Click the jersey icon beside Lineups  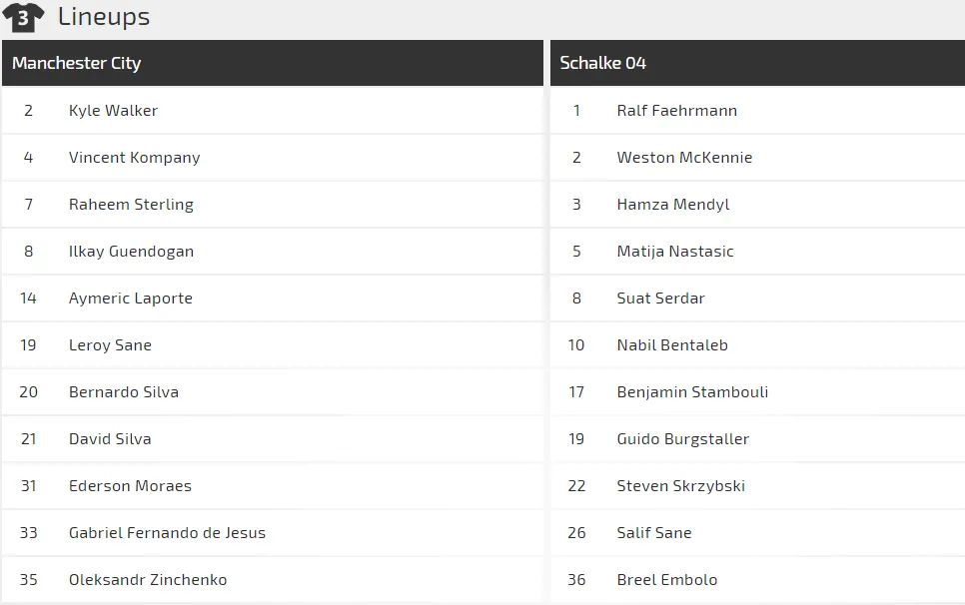click(24, 17)
